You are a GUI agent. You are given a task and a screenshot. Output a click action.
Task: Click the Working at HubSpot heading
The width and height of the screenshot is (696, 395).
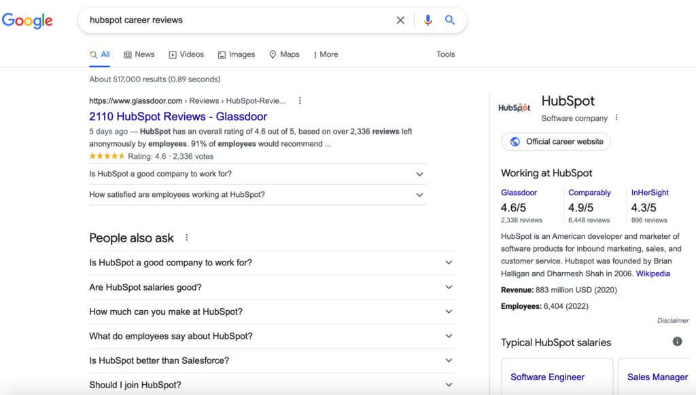tap(546, 173)
